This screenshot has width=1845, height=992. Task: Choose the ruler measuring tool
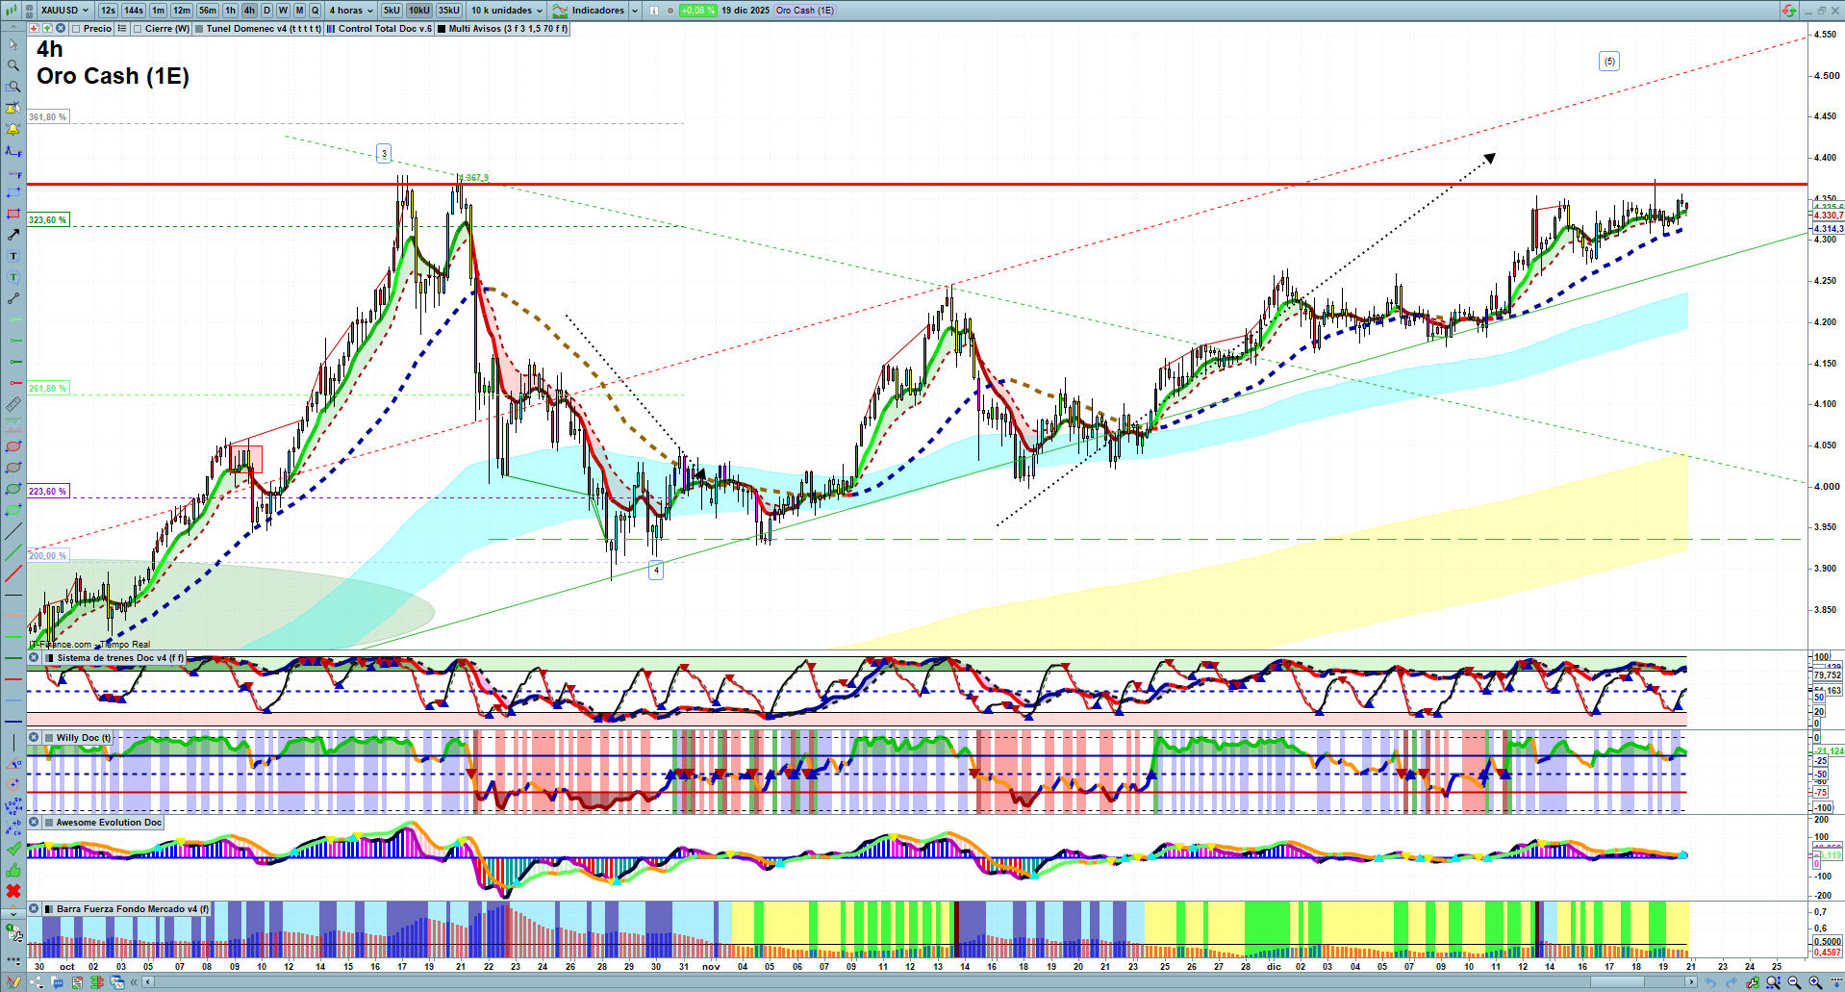click(13, 404)
